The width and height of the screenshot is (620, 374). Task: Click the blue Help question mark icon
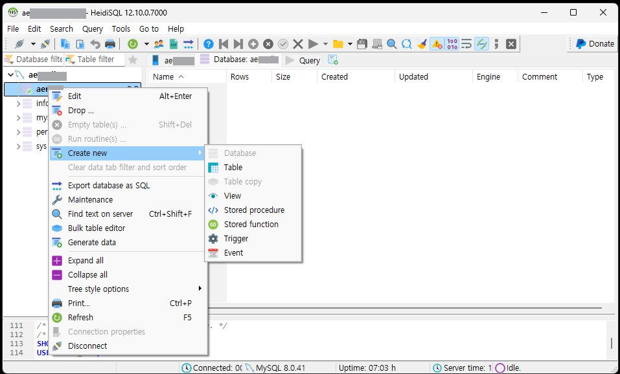209,44
